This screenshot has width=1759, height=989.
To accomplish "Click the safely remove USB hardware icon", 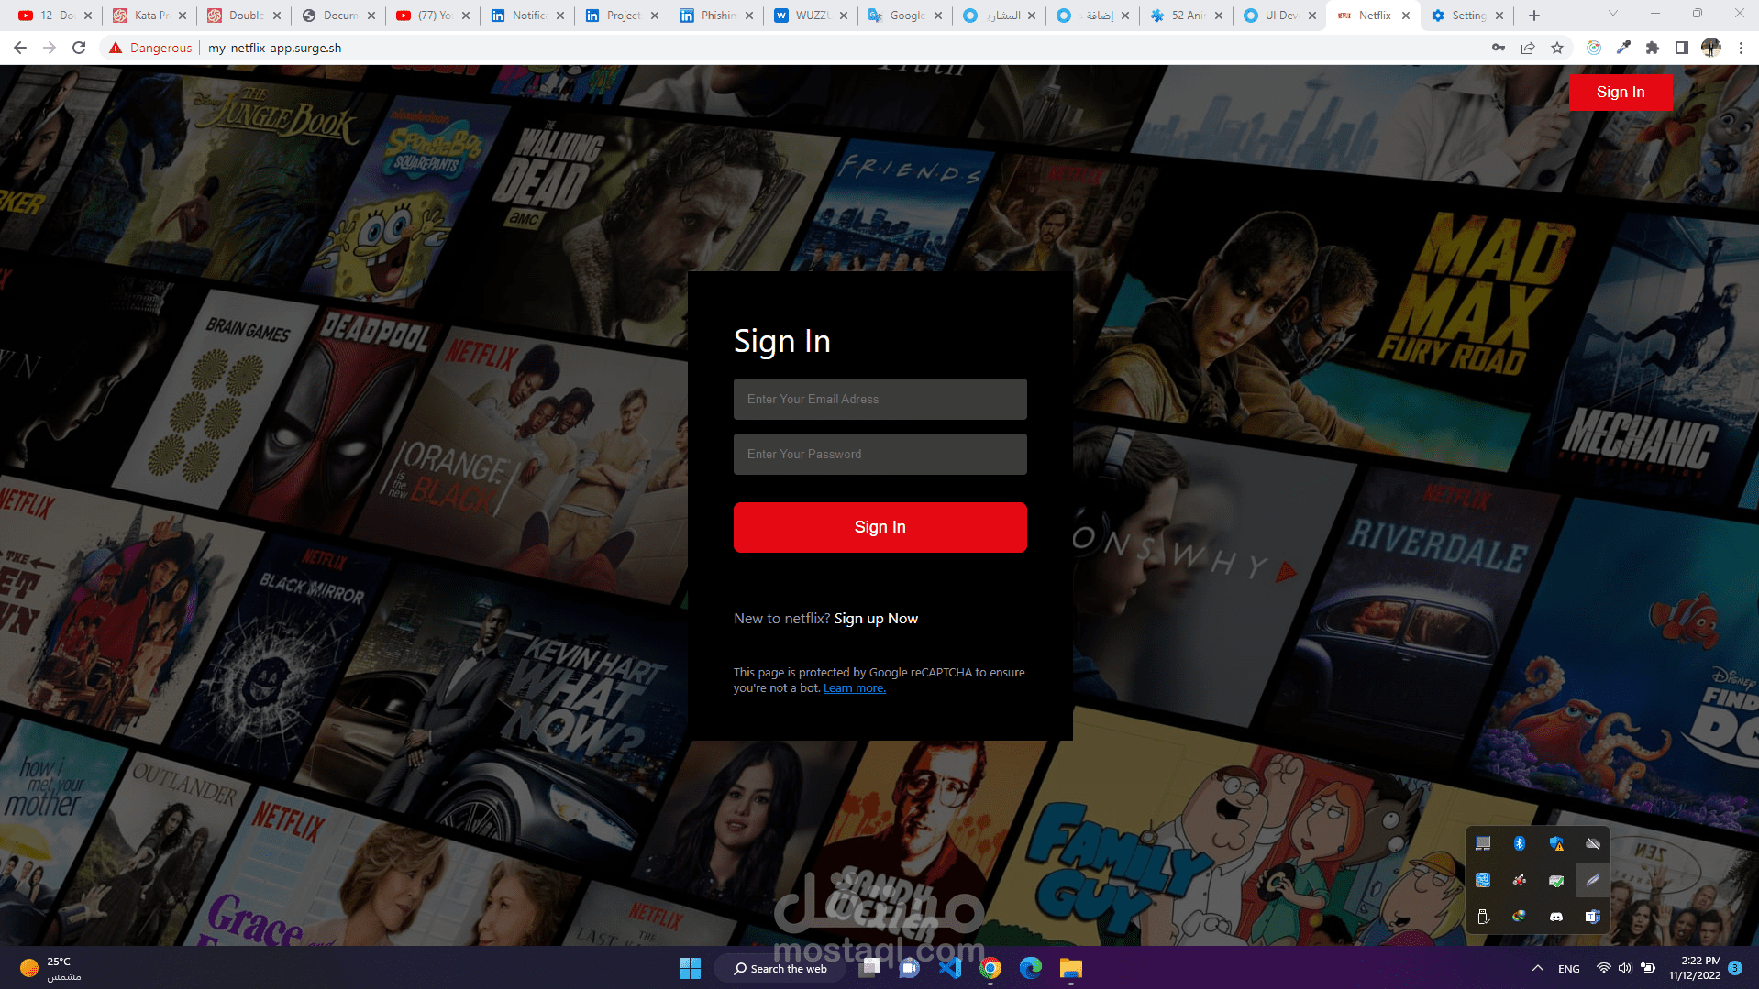I will click(1483, 917).
